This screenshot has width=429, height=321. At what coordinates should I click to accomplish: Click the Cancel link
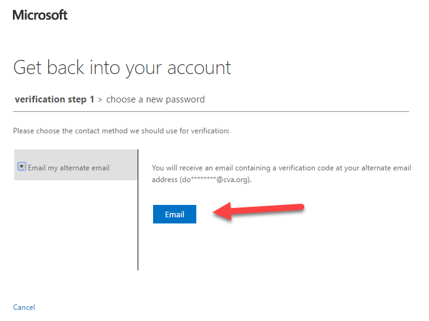(24, 307)
